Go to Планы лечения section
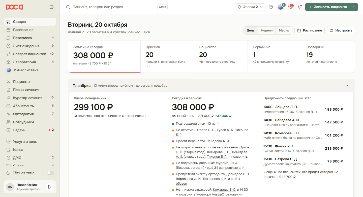The image size is (363, 197). coord(30,90)
